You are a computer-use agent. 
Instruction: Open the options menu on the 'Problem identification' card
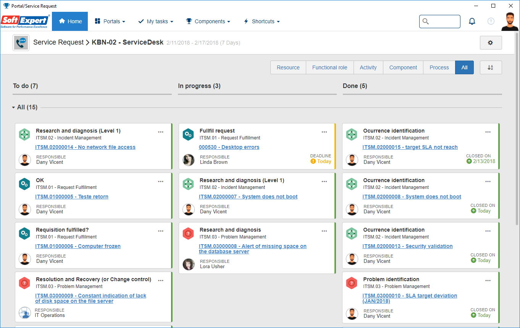[488, 280]
